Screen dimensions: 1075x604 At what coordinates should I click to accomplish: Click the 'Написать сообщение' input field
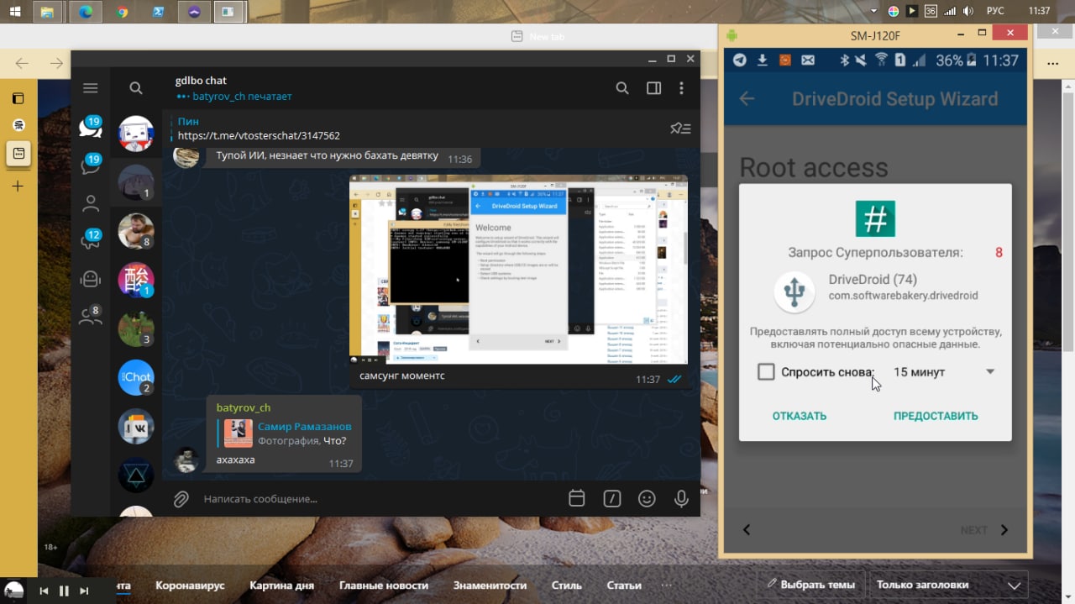(378, 499)
